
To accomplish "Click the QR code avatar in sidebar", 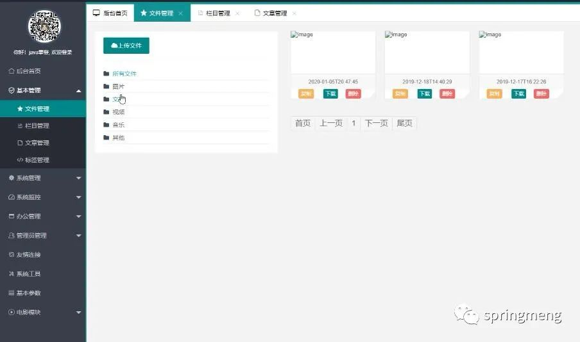I will pyautogui.click(x=44, y=26).
